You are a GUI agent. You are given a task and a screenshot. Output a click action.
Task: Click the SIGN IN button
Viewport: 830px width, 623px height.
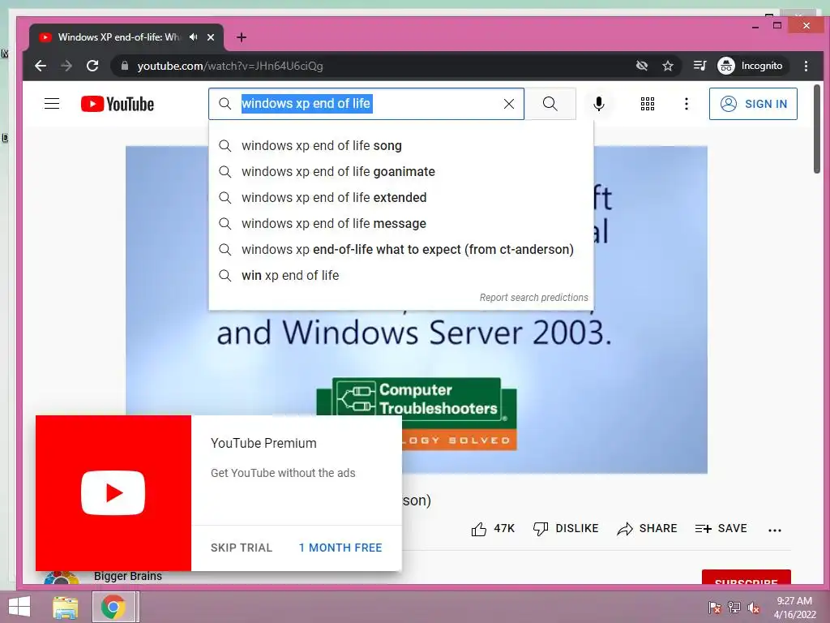pos(753,104)
